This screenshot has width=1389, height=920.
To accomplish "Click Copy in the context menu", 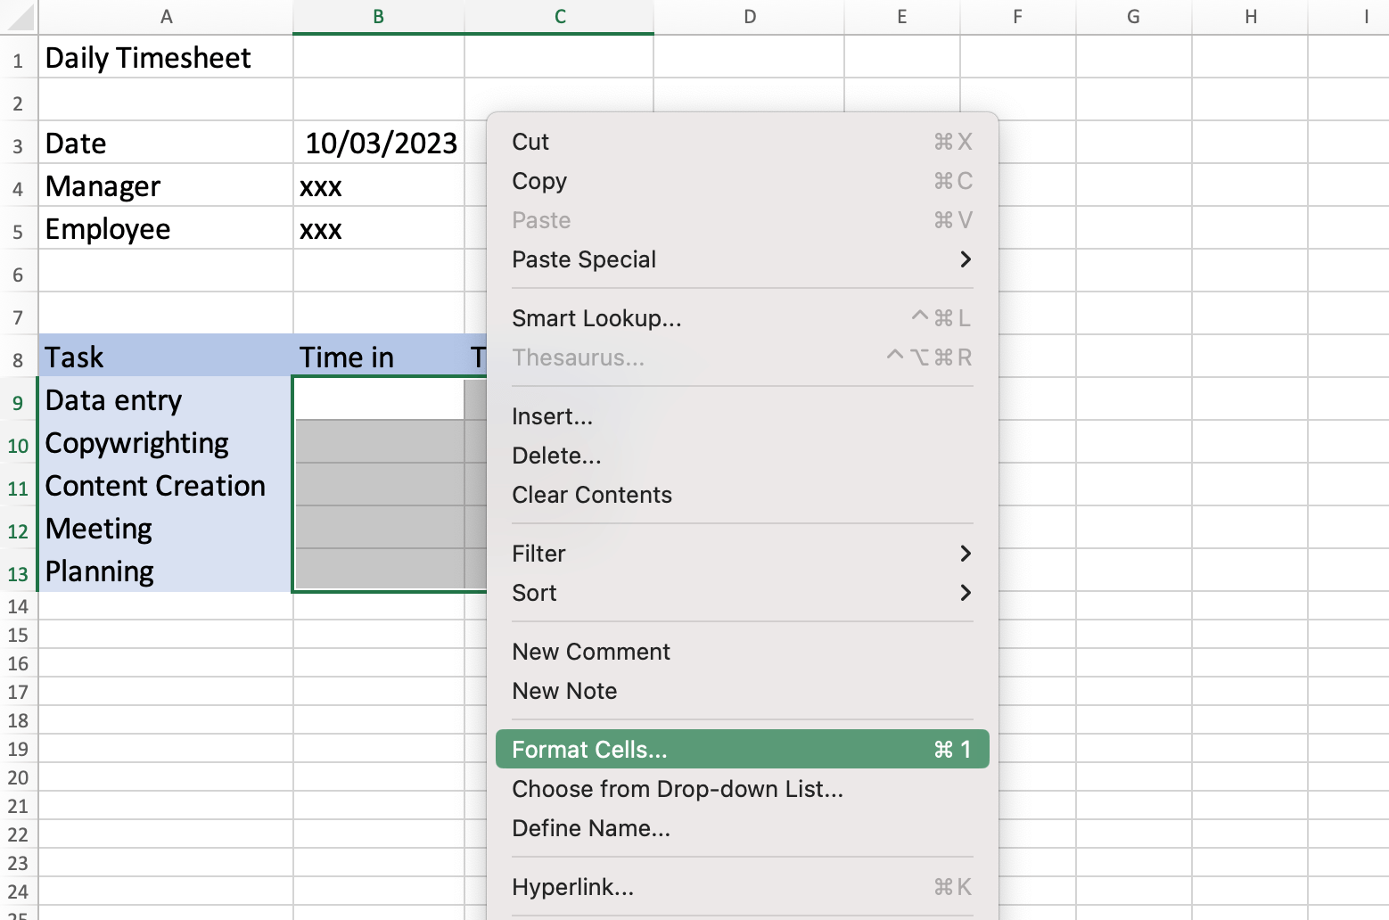I will pos(539,181).
